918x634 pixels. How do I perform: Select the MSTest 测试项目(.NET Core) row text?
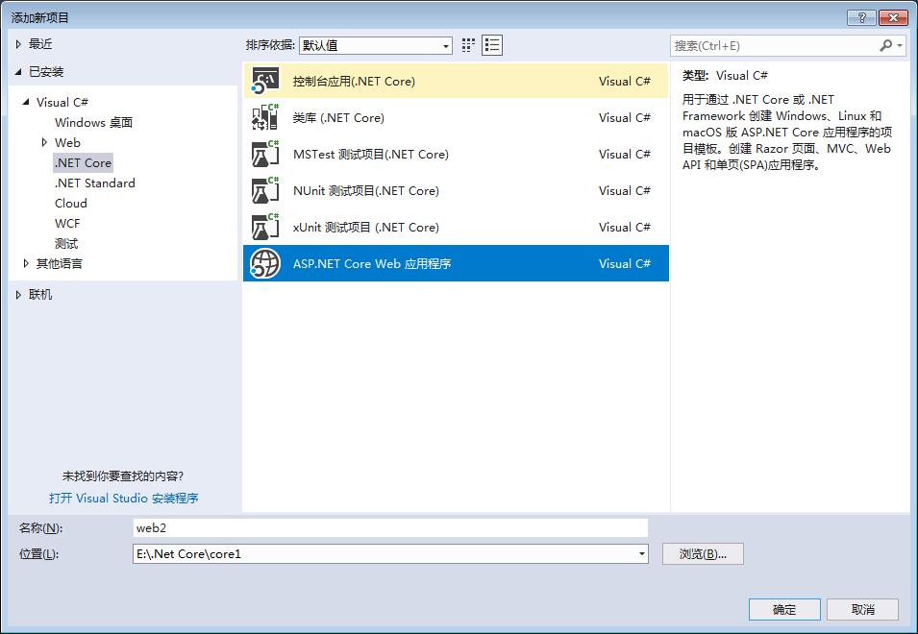pos(371,154)
